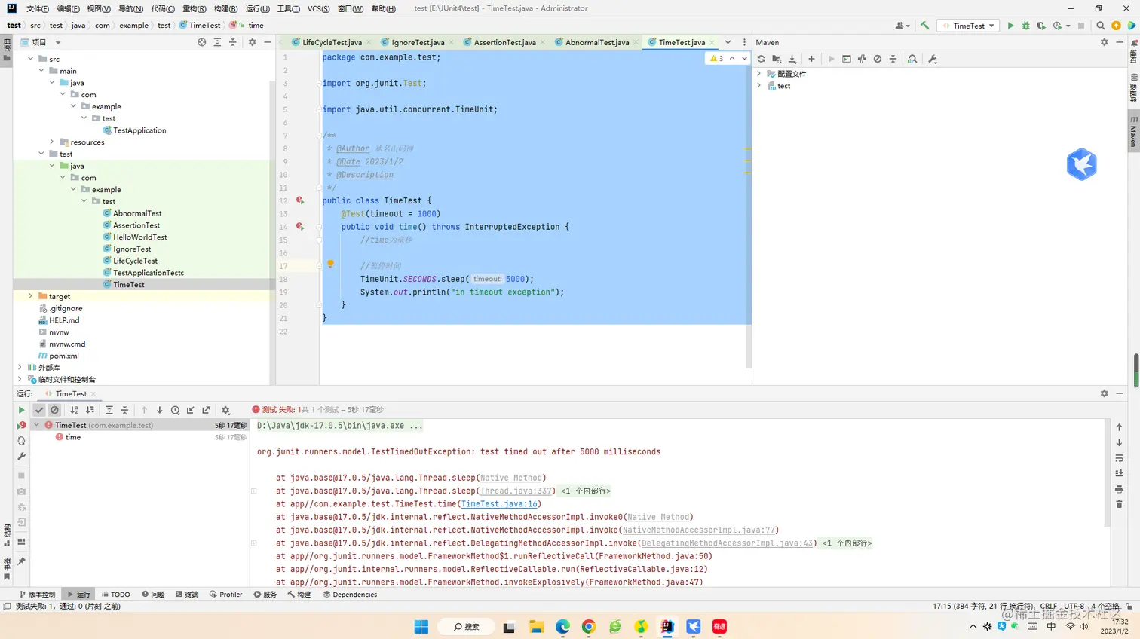This screenshot has width=1140, height=639.
Task: Open Search Everywhere magnifier icon
Action: coord(1101,26)
